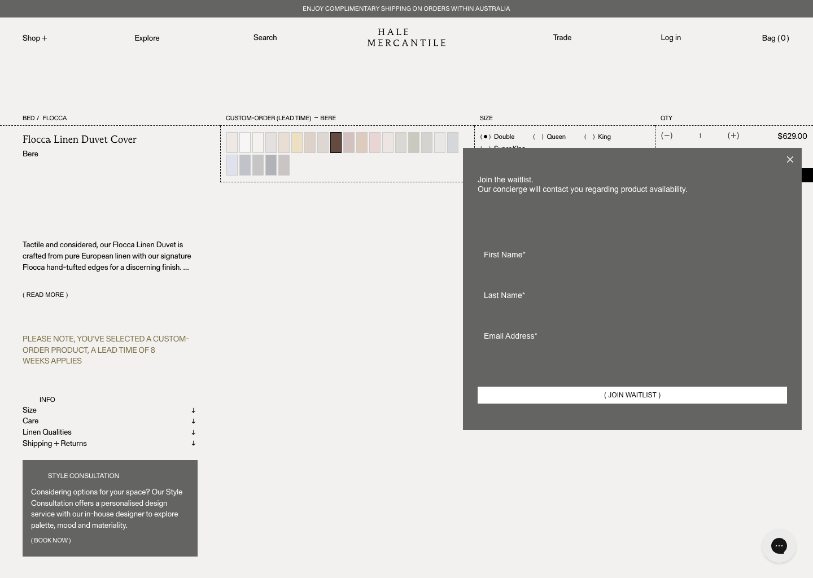
Task: Expand Shipping + Returns section
Action: pos(110,444)
